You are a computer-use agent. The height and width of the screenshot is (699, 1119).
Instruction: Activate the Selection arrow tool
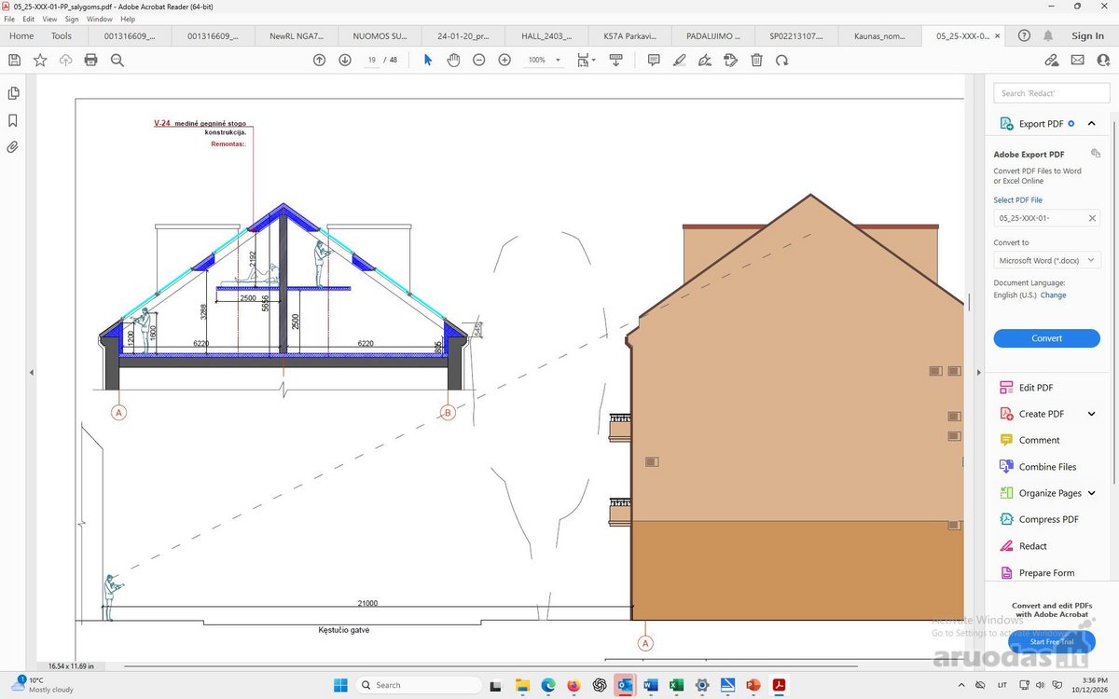click(428, 60)
